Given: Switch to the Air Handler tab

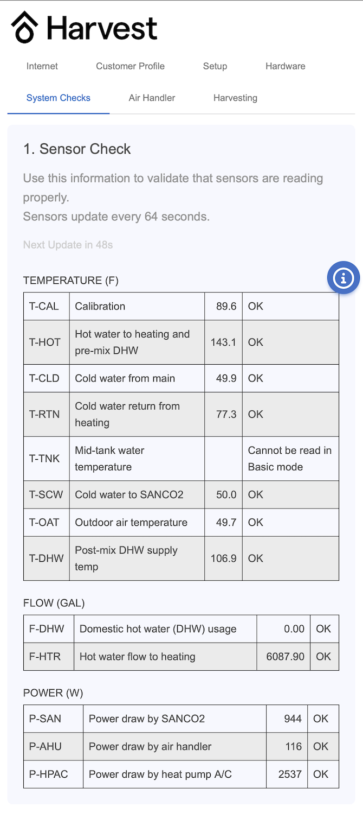Looking at the screenshot, I should 152,98.
